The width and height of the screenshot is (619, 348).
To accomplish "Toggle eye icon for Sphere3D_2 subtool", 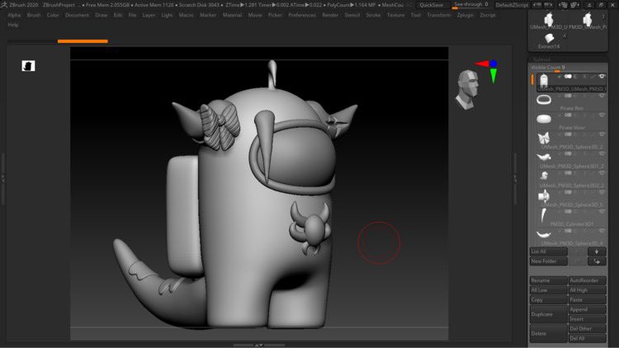I will click(602, 134).
